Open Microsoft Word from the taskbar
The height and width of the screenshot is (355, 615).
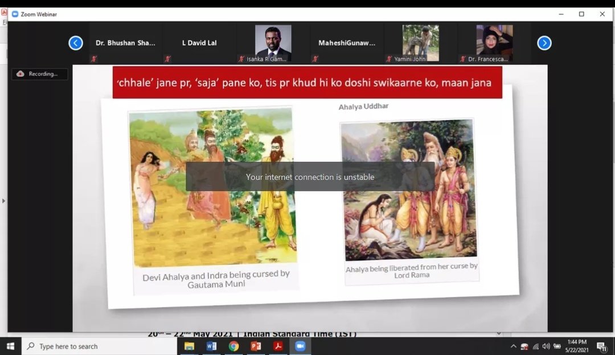point(211,346)
